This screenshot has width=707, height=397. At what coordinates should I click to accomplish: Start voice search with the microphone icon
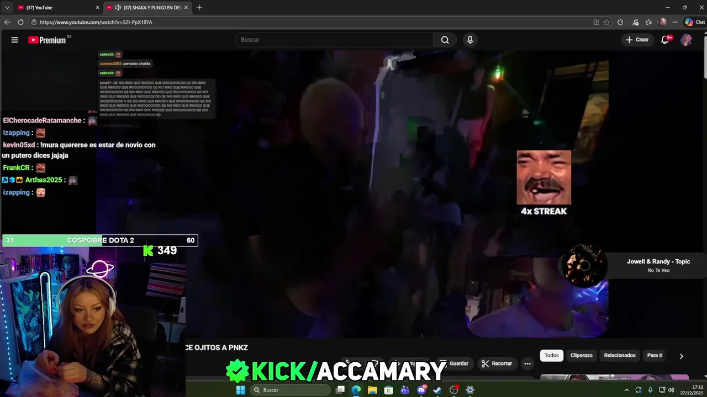[470, 40]
